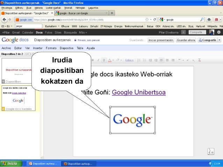The height and width of the screenshot is (167, 223).
Task: Open a new tab with the plus button
Action: click(112, 13)
